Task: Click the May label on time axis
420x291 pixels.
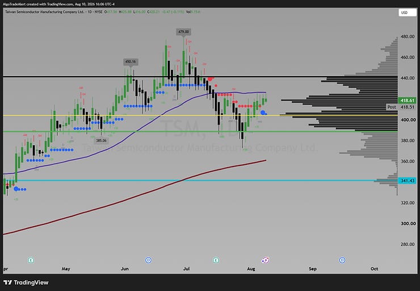Action: pyautogui.click(x=66, y=269)
